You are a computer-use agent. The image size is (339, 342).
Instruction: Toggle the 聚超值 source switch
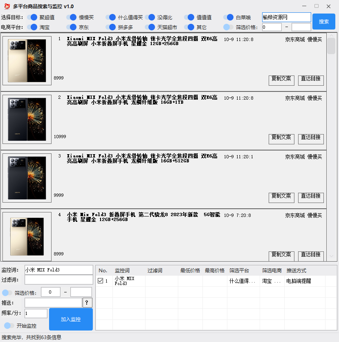tap(32, 17)
